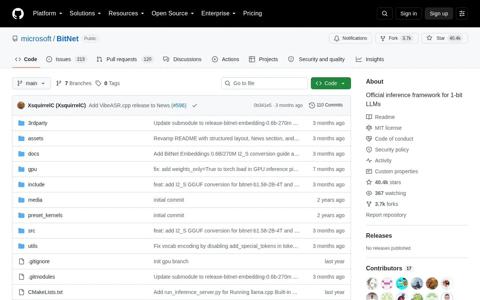Click the Go to file input
This screenshot has width=480, height=300.
264,83
